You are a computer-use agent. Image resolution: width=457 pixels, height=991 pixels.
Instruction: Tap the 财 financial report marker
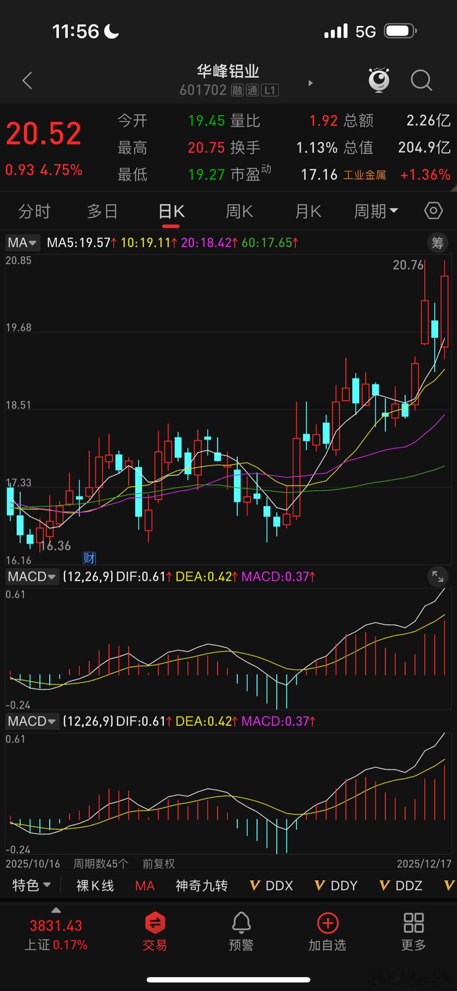click(89, 558)
